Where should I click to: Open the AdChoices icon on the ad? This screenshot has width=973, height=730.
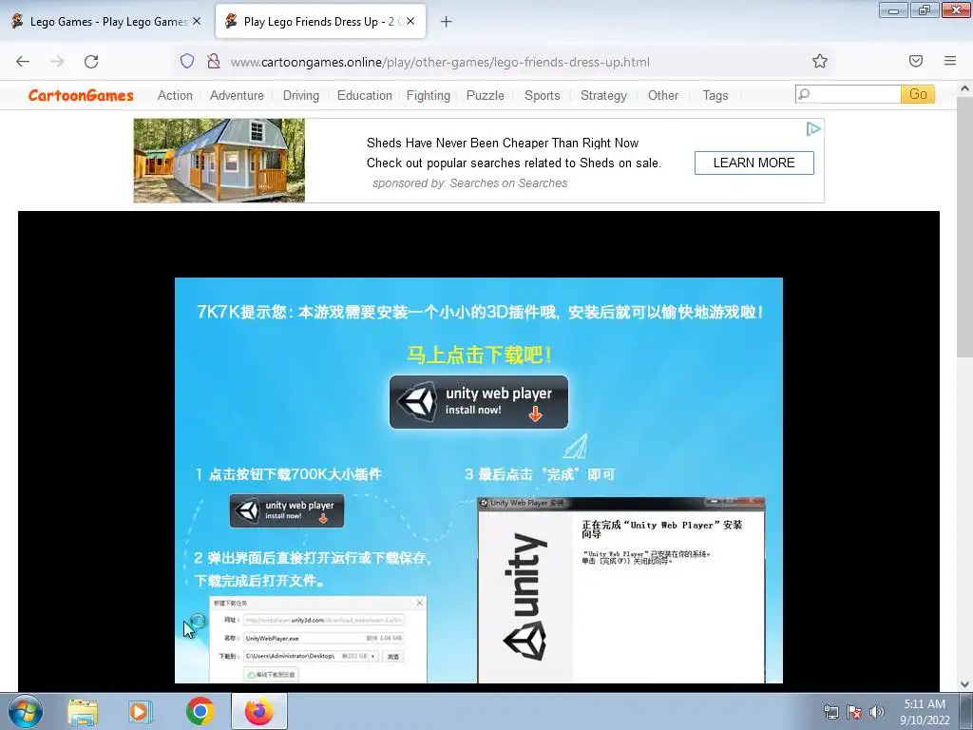813,129
